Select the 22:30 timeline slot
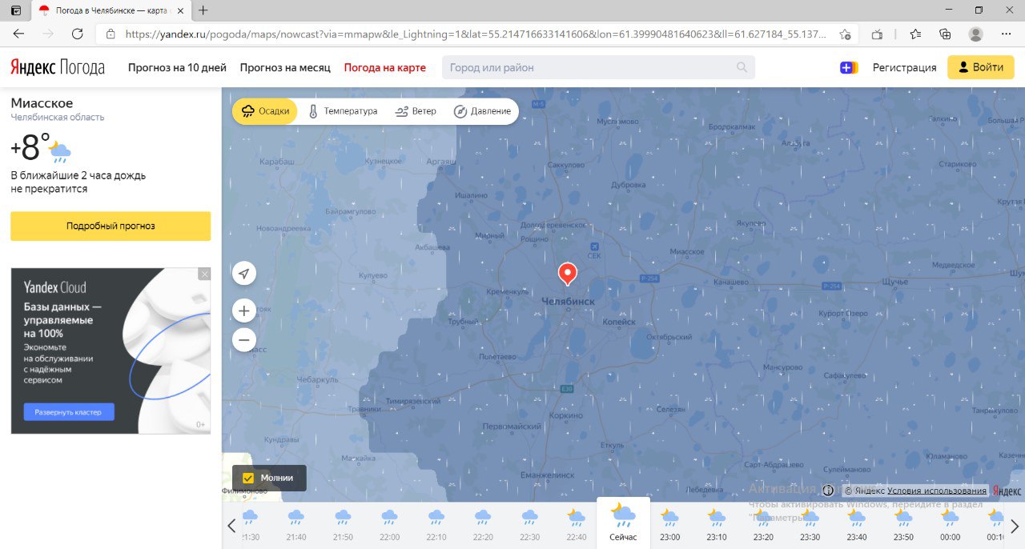Viewport: 1025px width, 549px height. (x=529, y=525)
